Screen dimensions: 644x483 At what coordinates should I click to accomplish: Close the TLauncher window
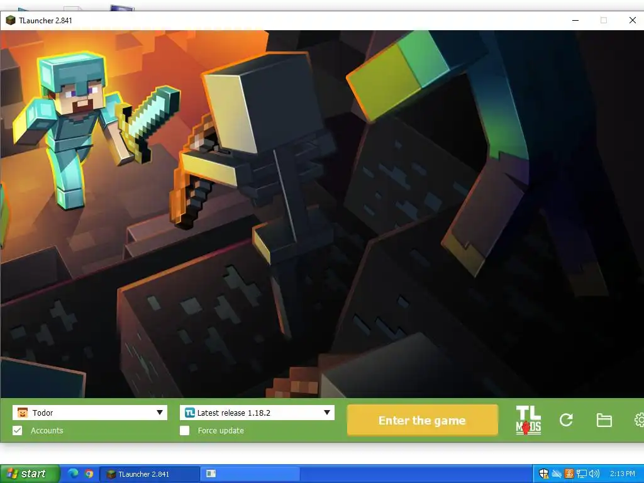tap(633, 20)
